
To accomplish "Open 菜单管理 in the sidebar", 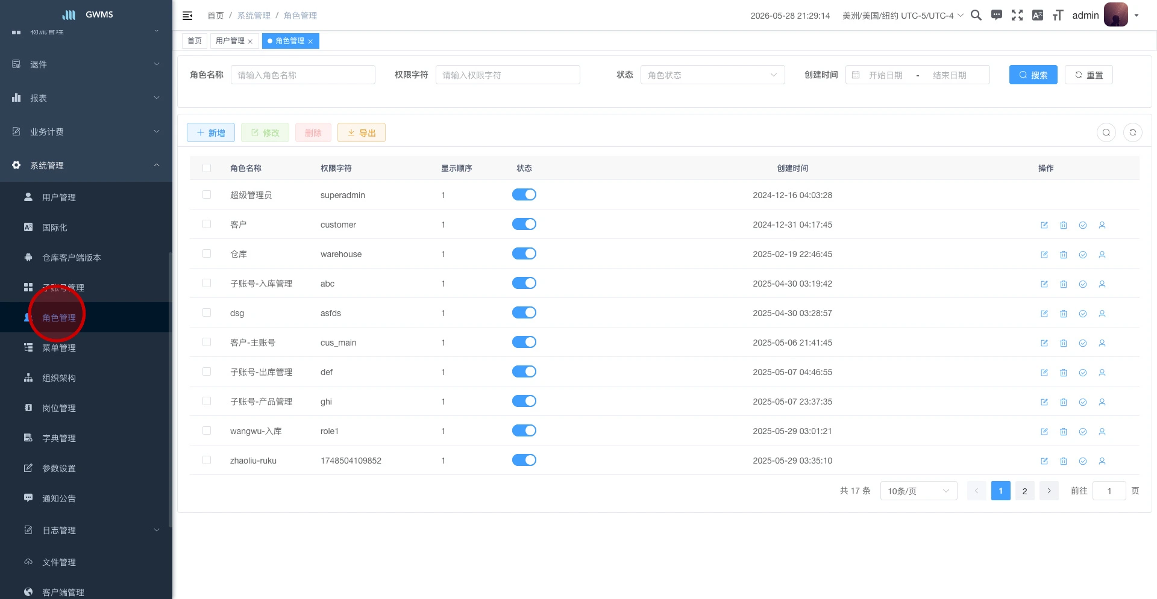I will pos(86,348).
